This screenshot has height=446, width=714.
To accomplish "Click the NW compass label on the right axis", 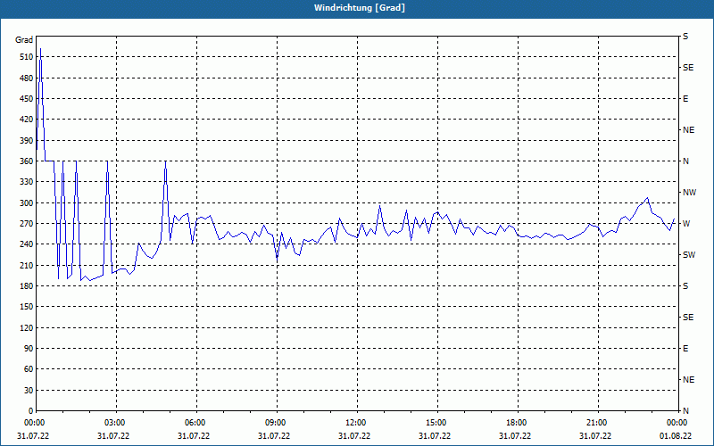I will click(x=689, y=193).
